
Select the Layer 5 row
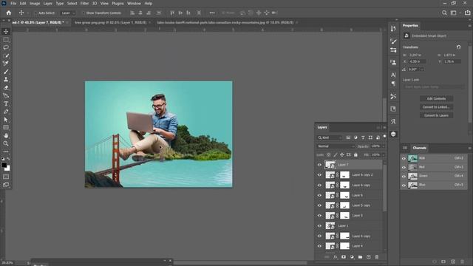350,216
